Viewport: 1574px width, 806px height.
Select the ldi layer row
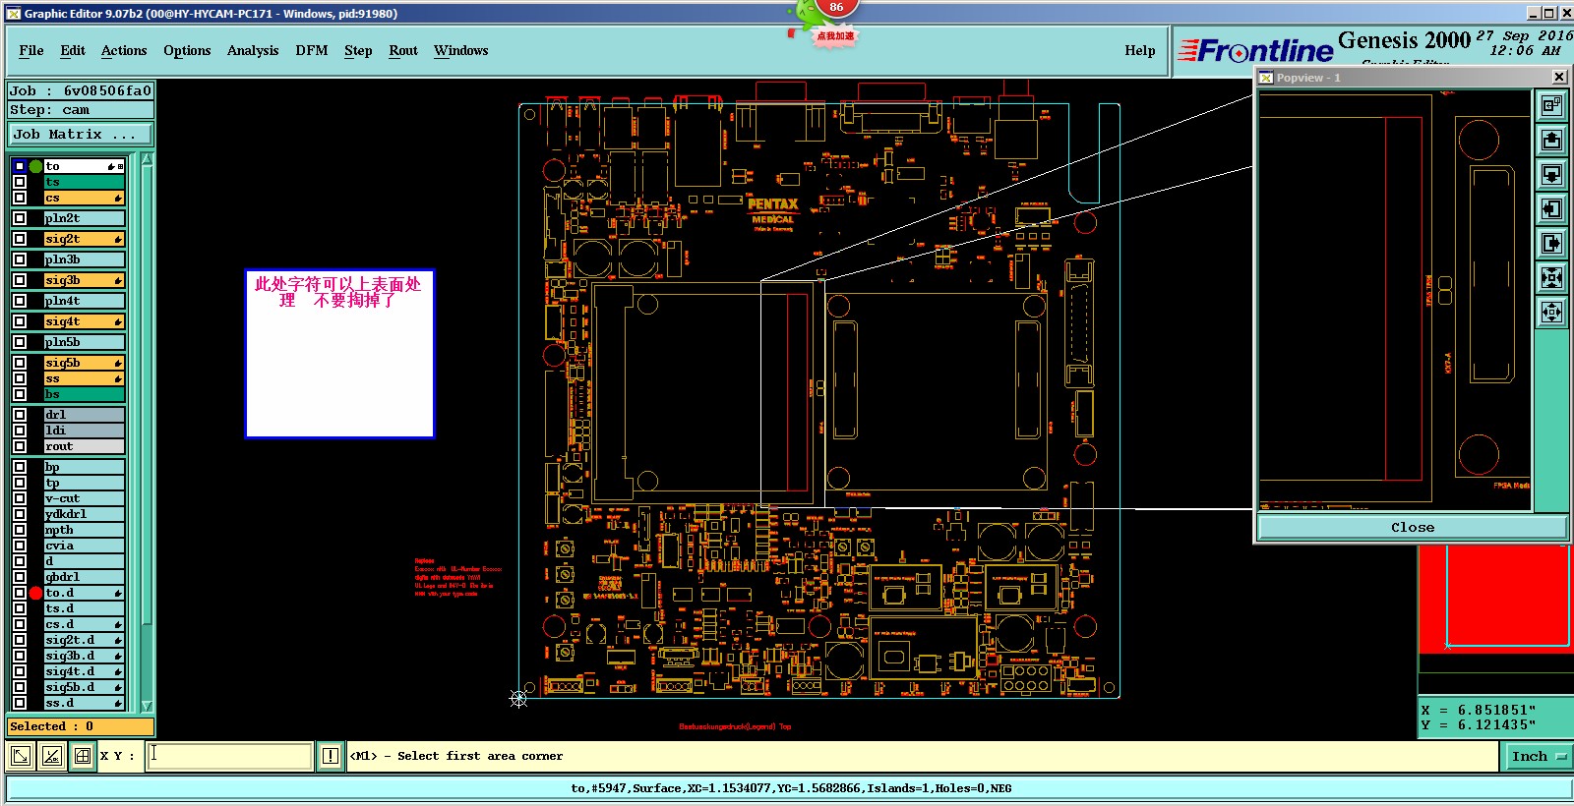[85, 431]
